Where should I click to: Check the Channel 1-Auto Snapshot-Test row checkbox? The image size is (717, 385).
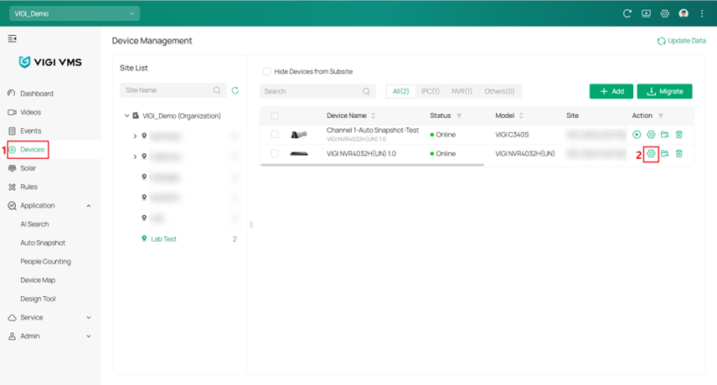point(275,134)
